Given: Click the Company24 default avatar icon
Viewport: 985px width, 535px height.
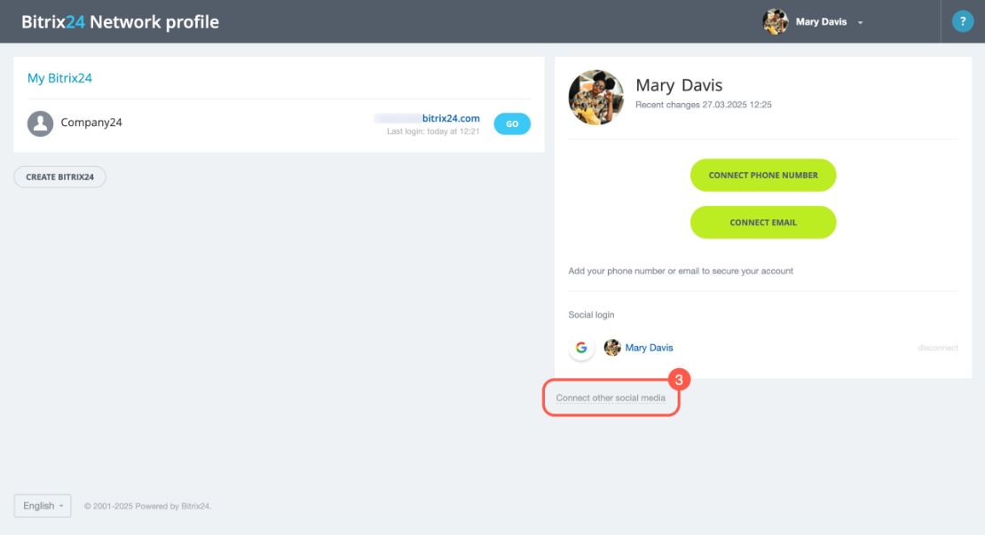Looking at the screenshot, I should (x=40, y=123).
